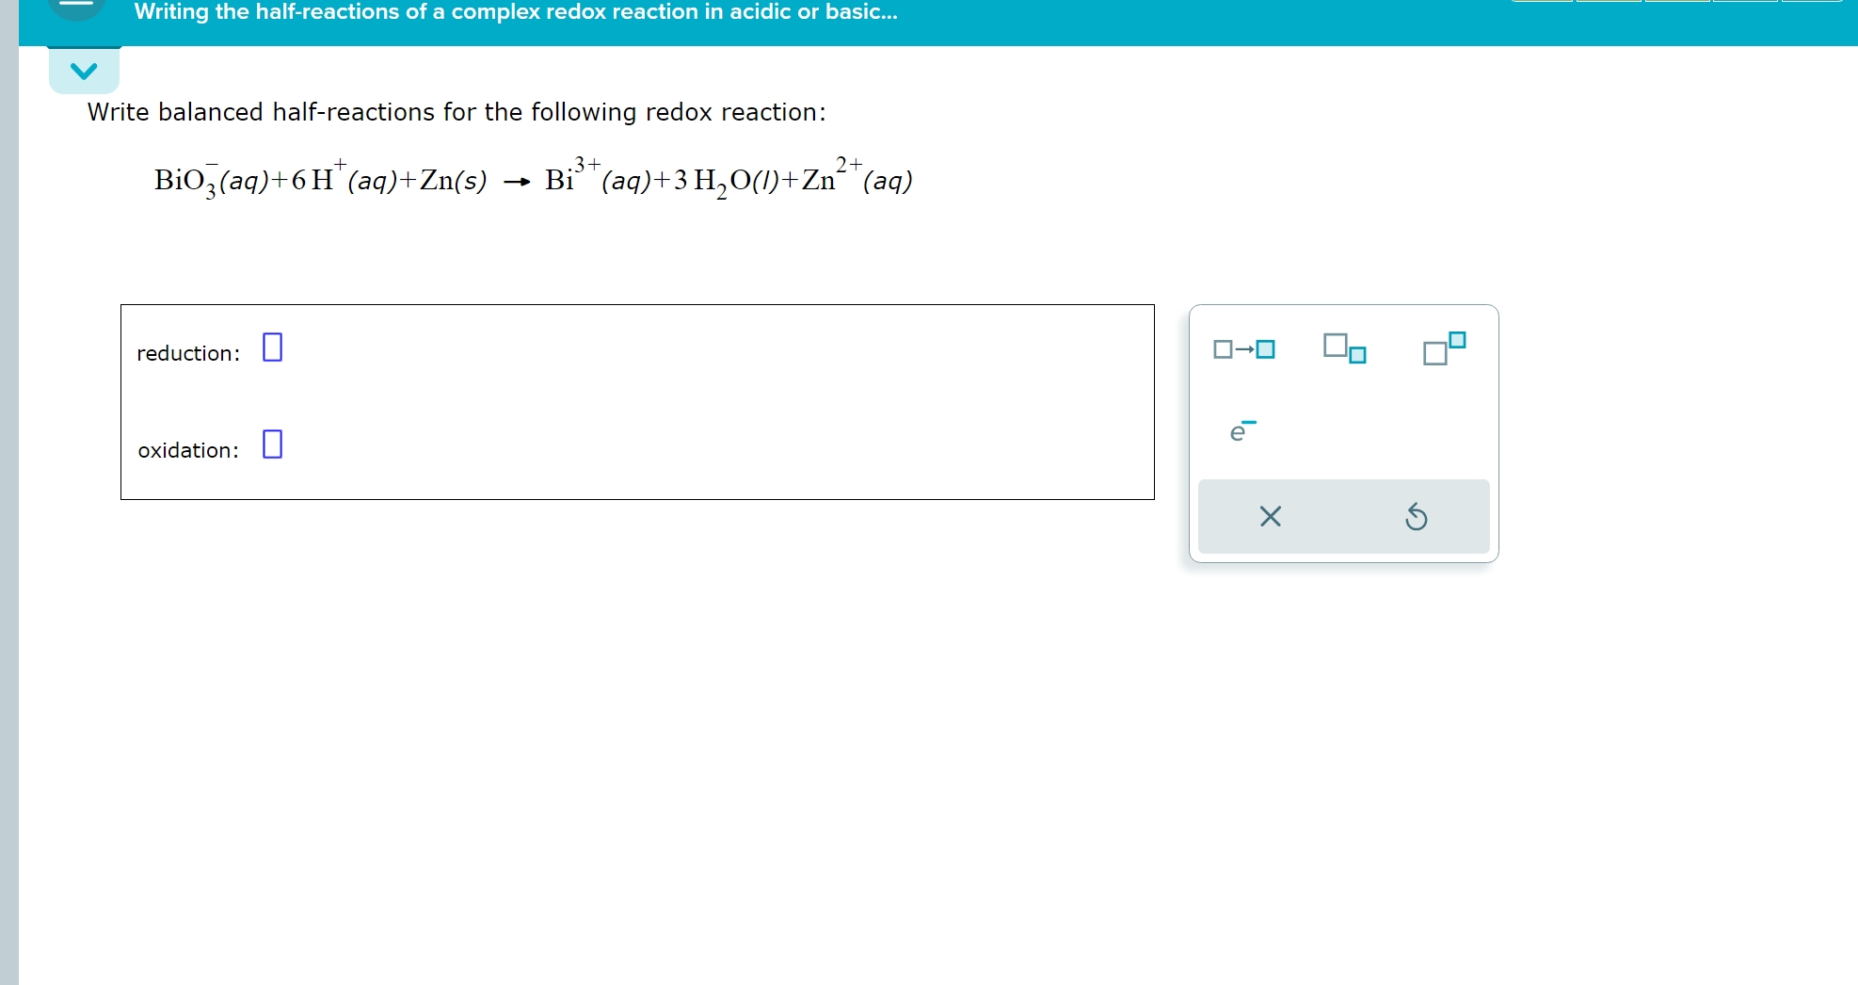Select the superscript-after box in the symbol palette

1442,347
